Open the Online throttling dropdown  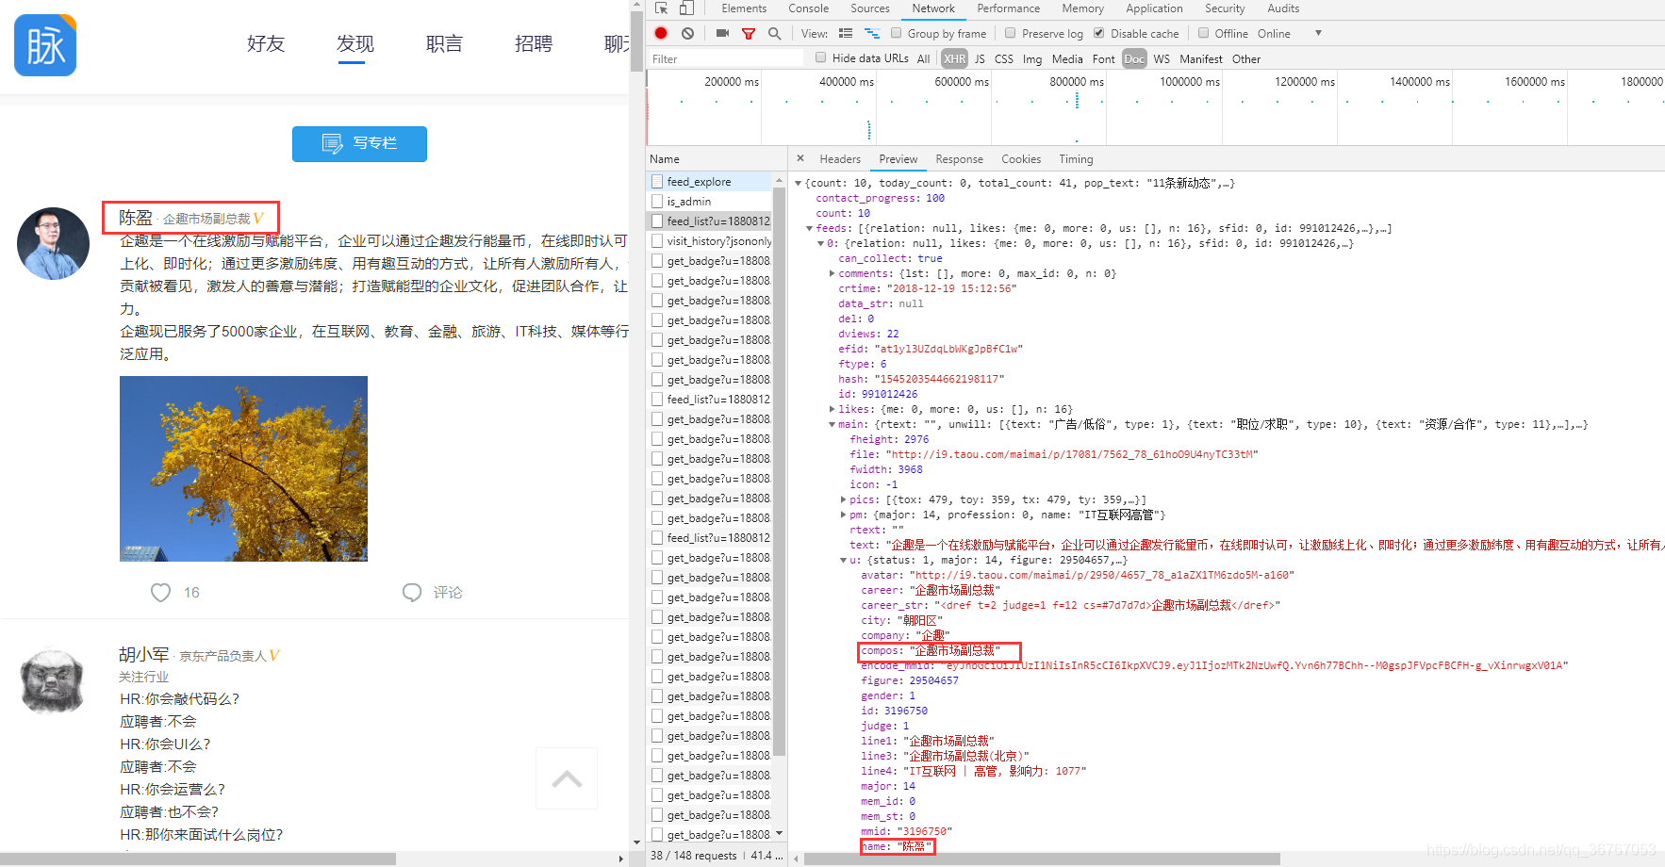coord(1290,33)
